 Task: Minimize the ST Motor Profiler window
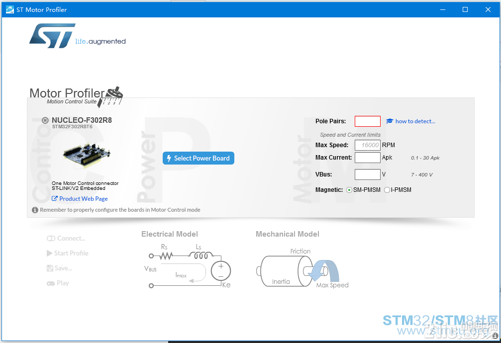coord(442,9)
